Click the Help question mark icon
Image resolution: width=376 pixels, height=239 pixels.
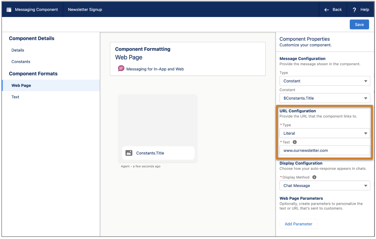[x=354, y=10]
